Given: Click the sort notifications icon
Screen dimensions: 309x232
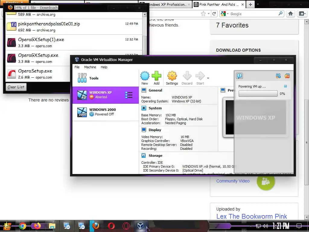Looking at the screenshot, I should (278, 76).
